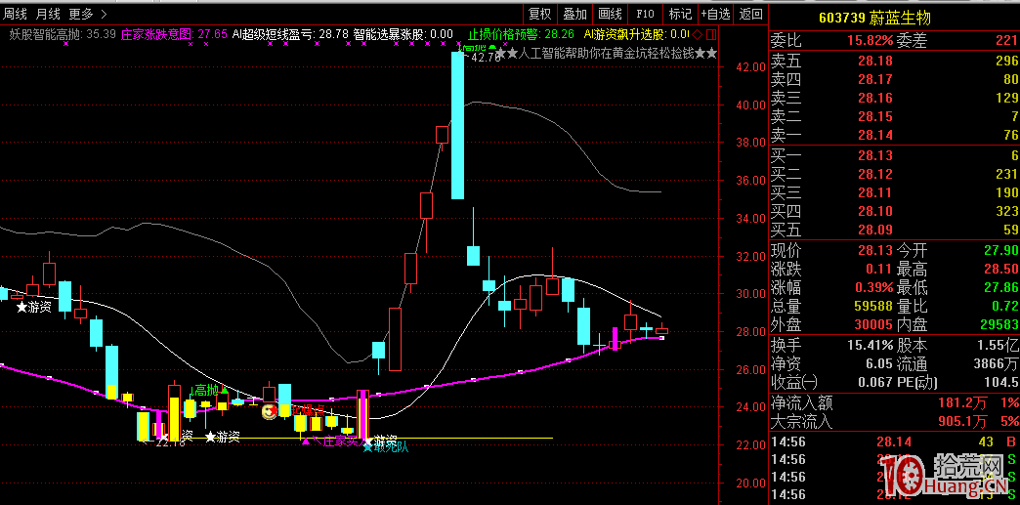
Task: Switch to 周线 weekly chart
Action: coord(16,13)
